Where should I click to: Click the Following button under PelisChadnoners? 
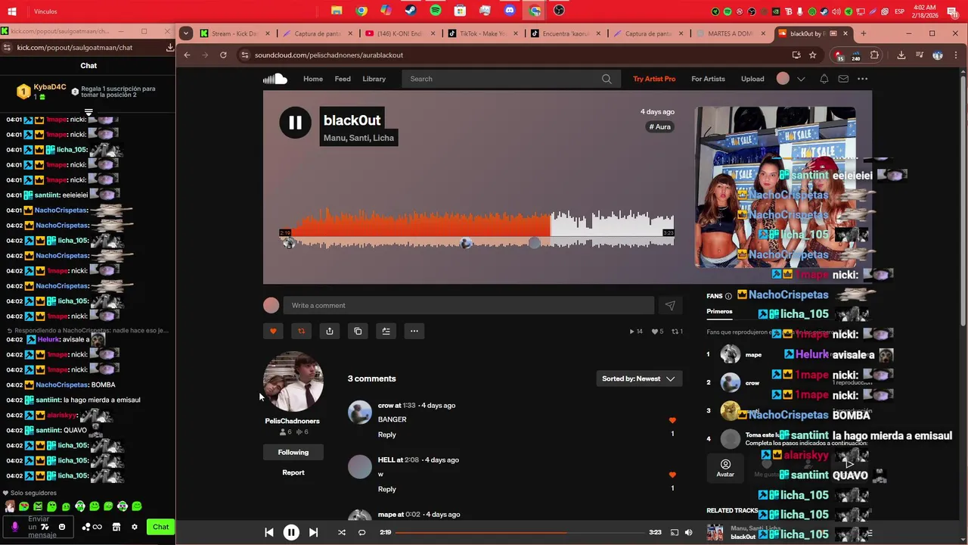293,452
